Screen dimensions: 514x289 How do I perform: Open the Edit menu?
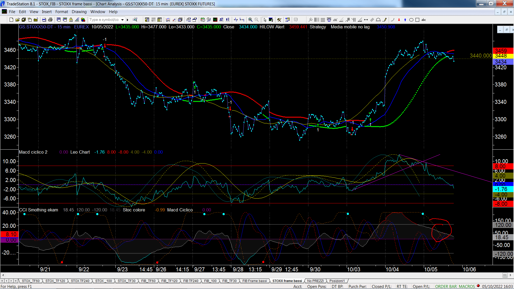click(x=22, y=12)
